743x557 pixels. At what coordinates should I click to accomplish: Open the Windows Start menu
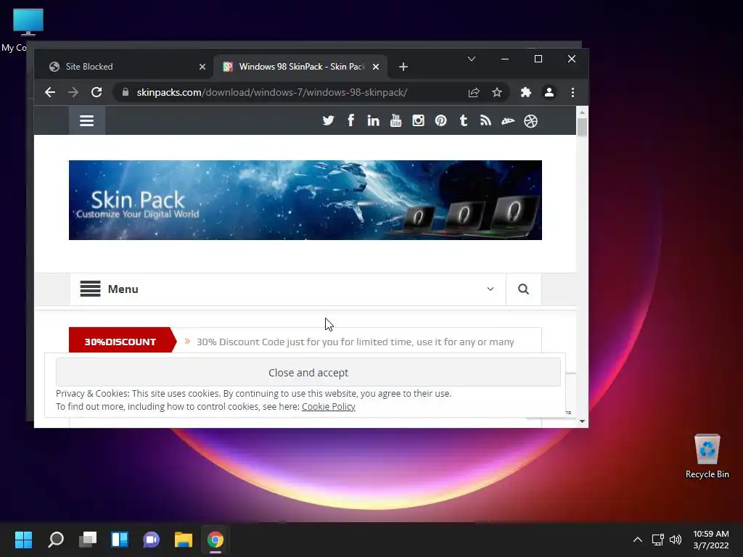click(23, 540)
